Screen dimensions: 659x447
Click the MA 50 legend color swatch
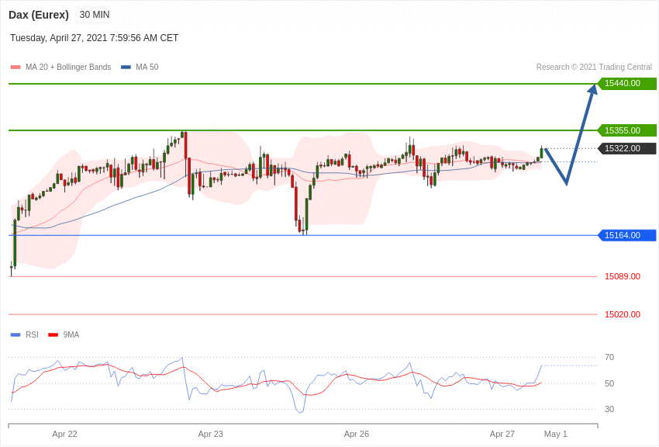126,68
